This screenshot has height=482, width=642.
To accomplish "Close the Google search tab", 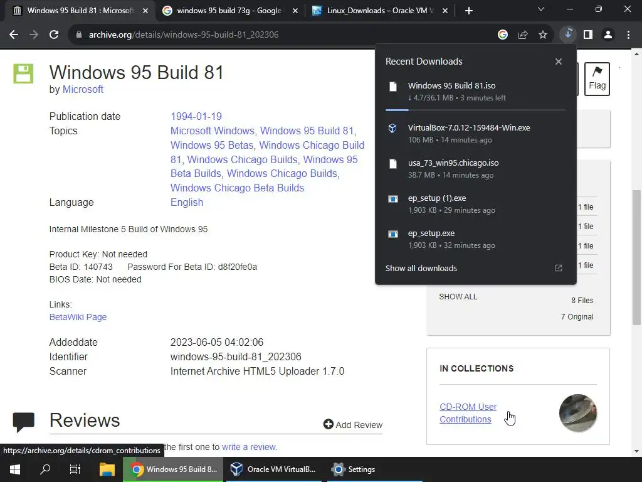I will point(295,11).
